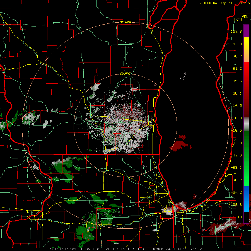Viewport: 251px width, 251px height.
Task: Click the VEL heading above the color scale
Action: tap(245, 17)
